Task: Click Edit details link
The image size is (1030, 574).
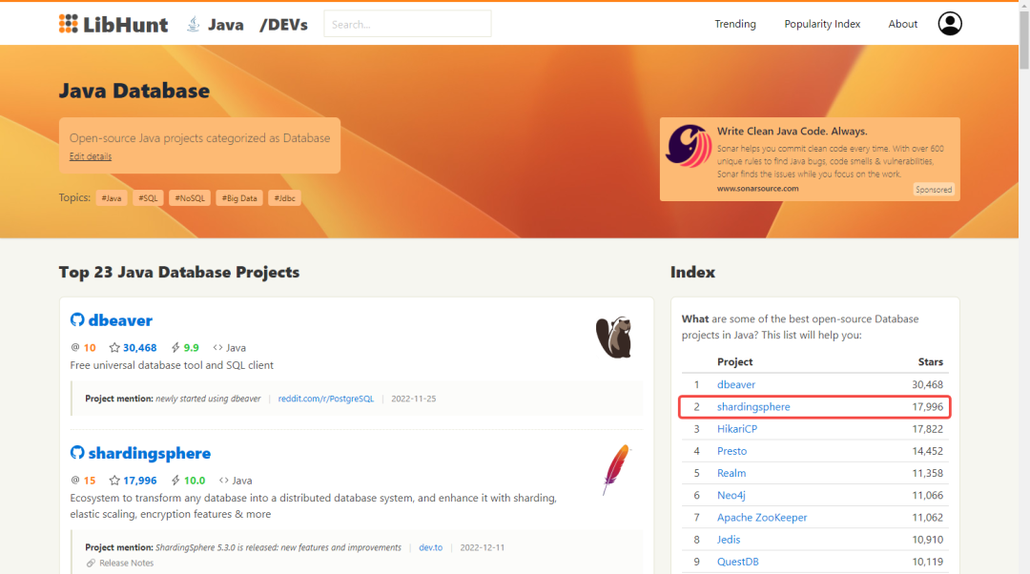Action: pyautogui.click(x=91, y=156)
